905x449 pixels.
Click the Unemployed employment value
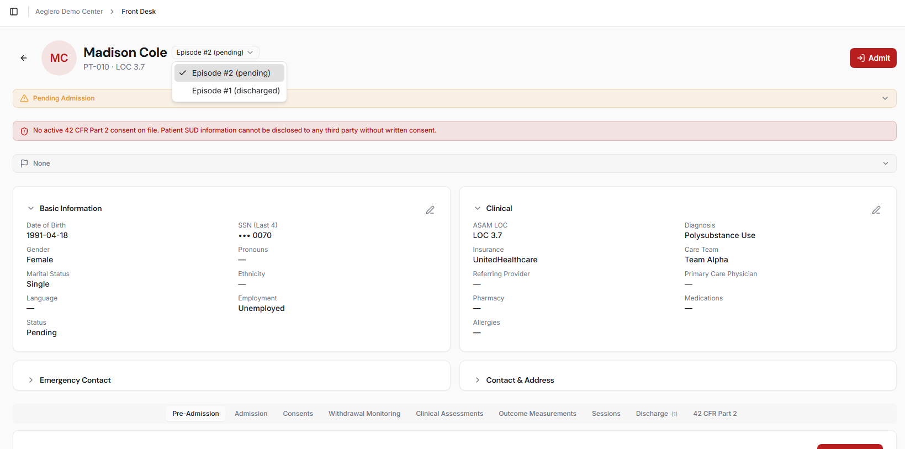(x=261, y=308)
